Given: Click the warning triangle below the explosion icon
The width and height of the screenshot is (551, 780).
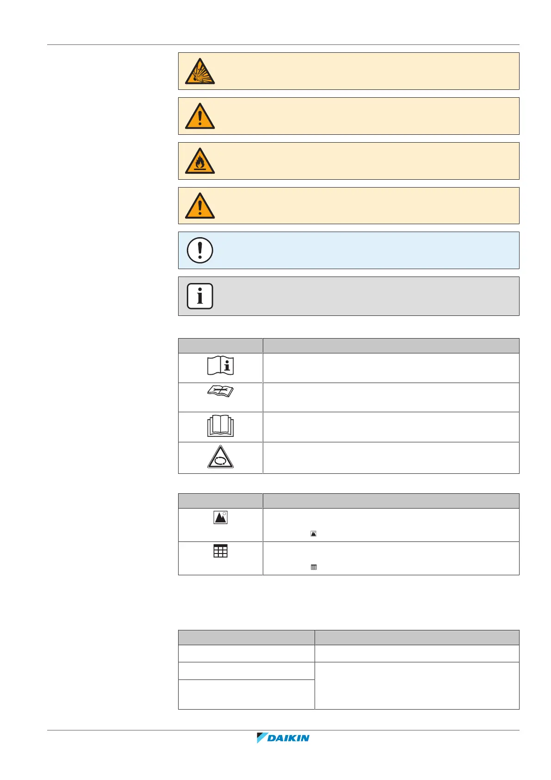Looking at the screenshot, I should click(x=200, y=117).
